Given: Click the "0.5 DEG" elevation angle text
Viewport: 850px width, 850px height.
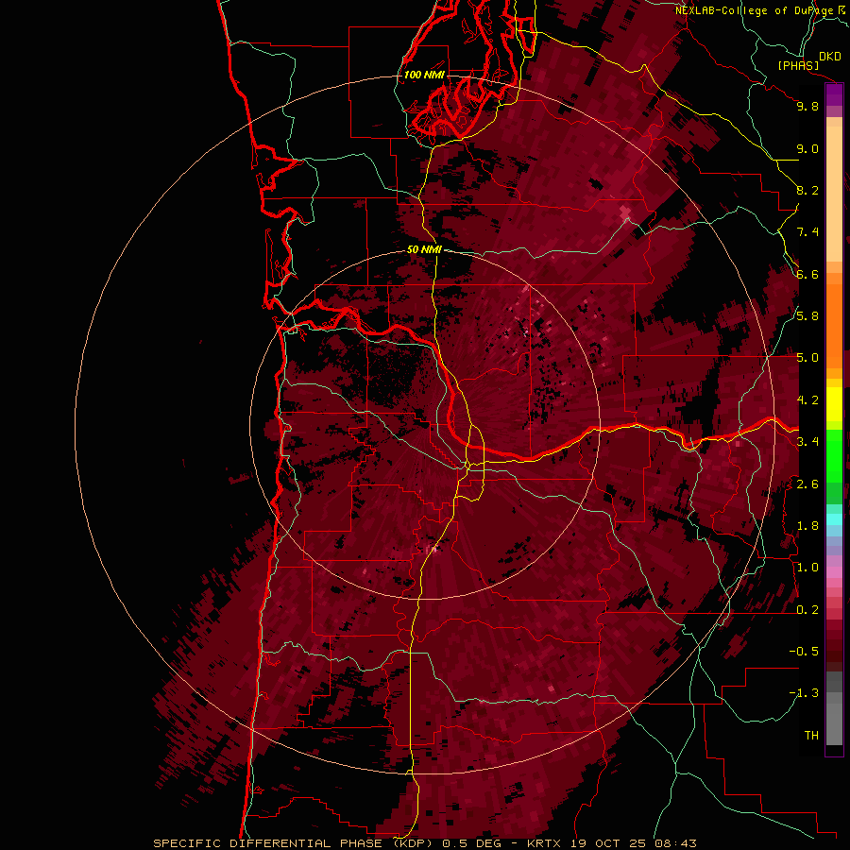Looking at the screenshot, I should tap(471, 843).
